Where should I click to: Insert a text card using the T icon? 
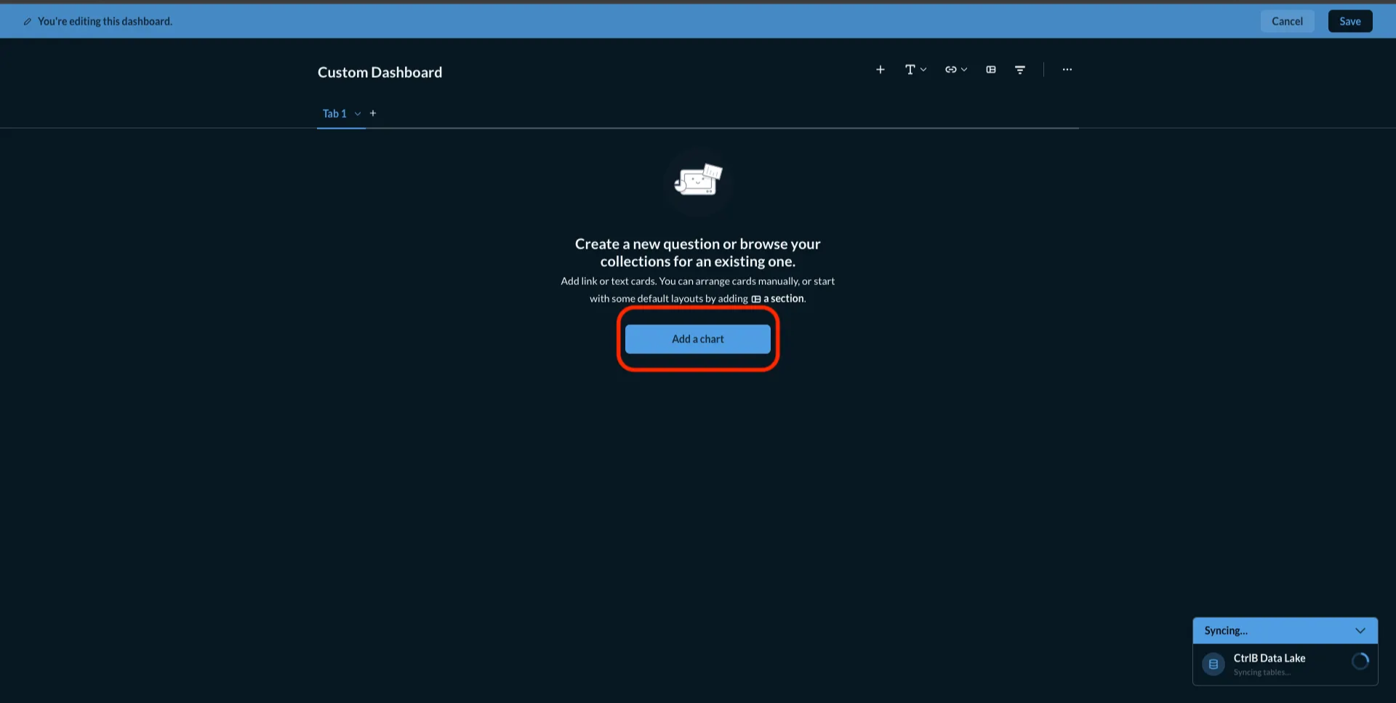point(910,69)
